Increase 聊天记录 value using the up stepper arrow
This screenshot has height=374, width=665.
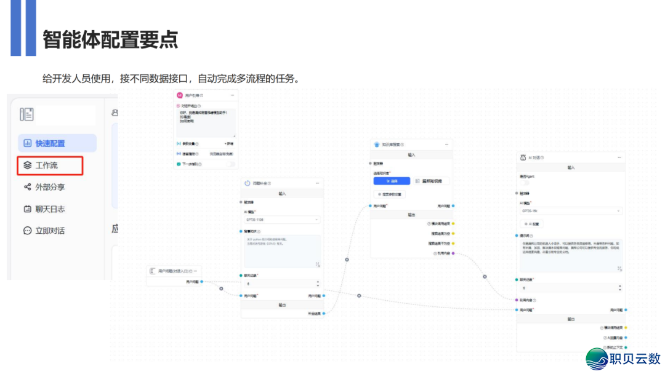pyautogui.click(x=318, y=282)
